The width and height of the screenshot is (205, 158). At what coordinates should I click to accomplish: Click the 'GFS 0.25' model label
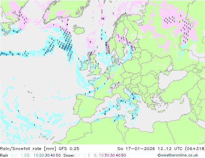pos(69,149)
